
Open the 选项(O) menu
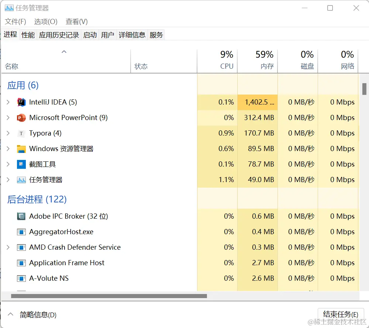[x=46, y=22]
